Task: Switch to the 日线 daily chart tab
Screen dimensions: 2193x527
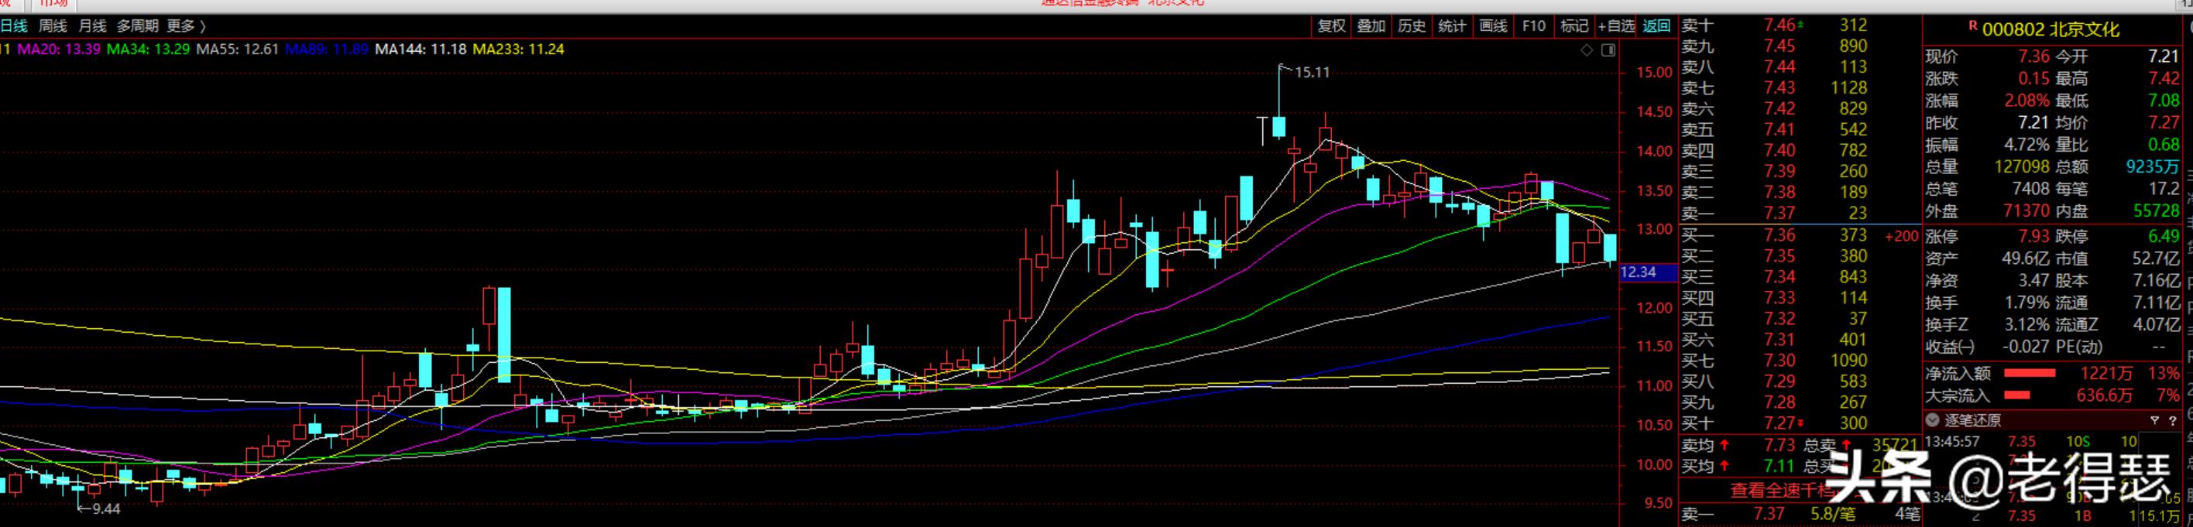Action: (x=14, y=26)
